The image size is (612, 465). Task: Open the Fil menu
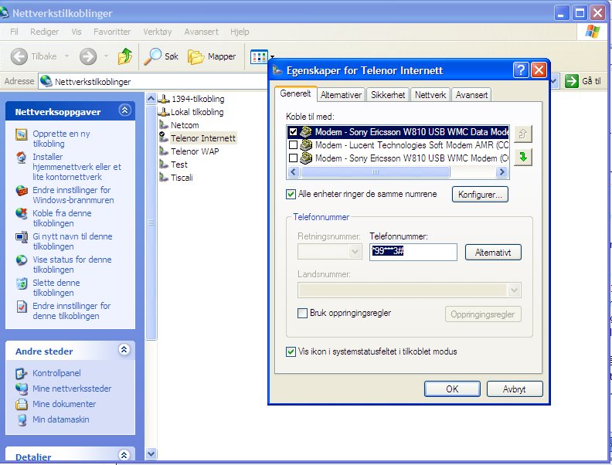coord(14,32)
